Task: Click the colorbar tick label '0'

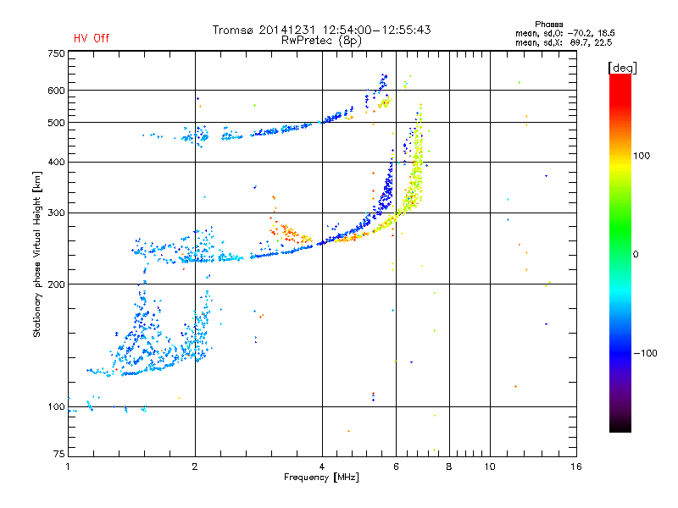Action: pyautogui.click(x=636, y=255)
